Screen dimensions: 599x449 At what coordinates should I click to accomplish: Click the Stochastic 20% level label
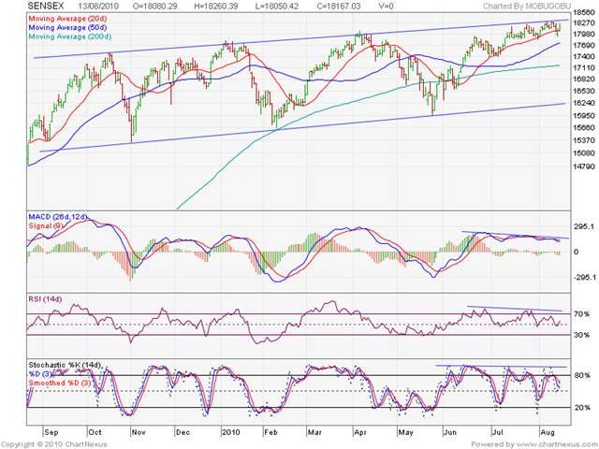point(582,408)
